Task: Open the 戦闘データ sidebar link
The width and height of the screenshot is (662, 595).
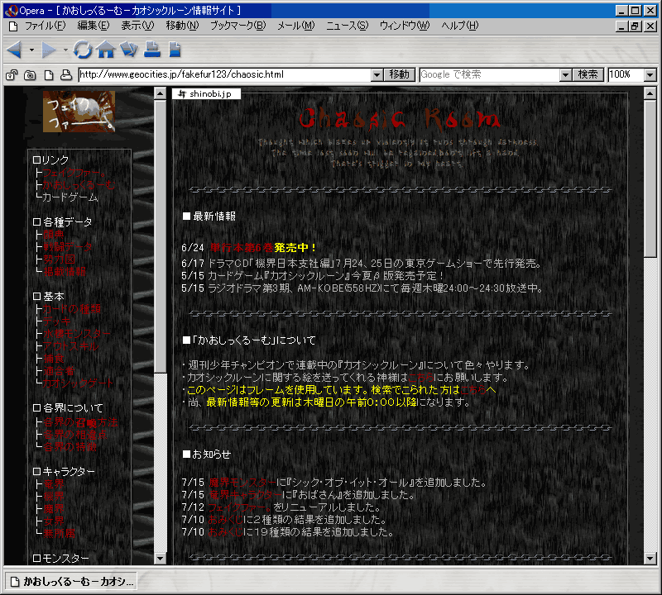Action: [68, 247]
